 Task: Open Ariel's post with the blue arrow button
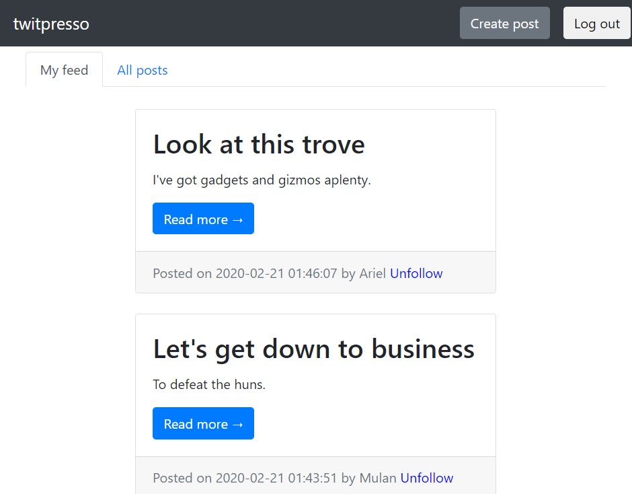(x=203, y=218)
